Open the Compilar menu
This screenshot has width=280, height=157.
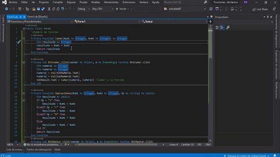pyautogui.click(x=58, y=2)
